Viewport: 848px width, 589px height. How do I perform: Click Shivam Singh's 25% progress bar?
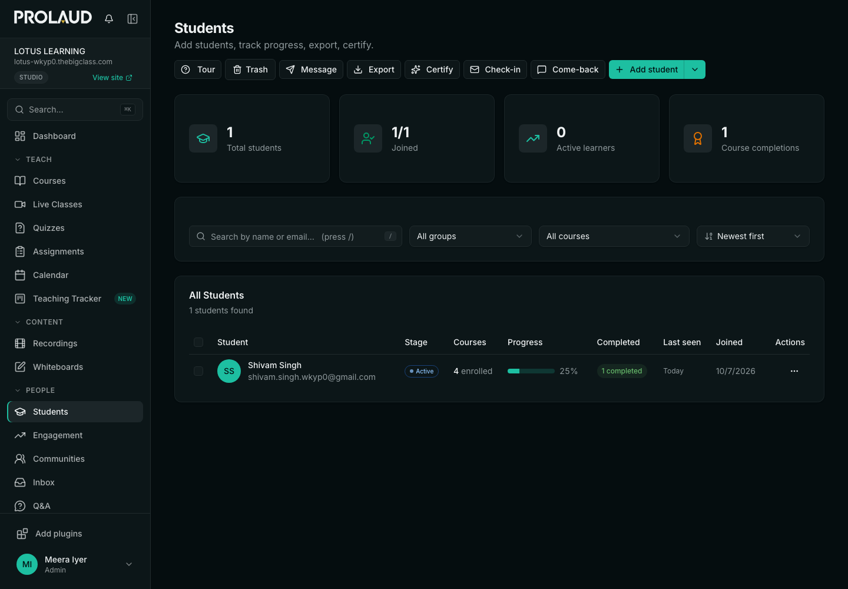point(531,371)
